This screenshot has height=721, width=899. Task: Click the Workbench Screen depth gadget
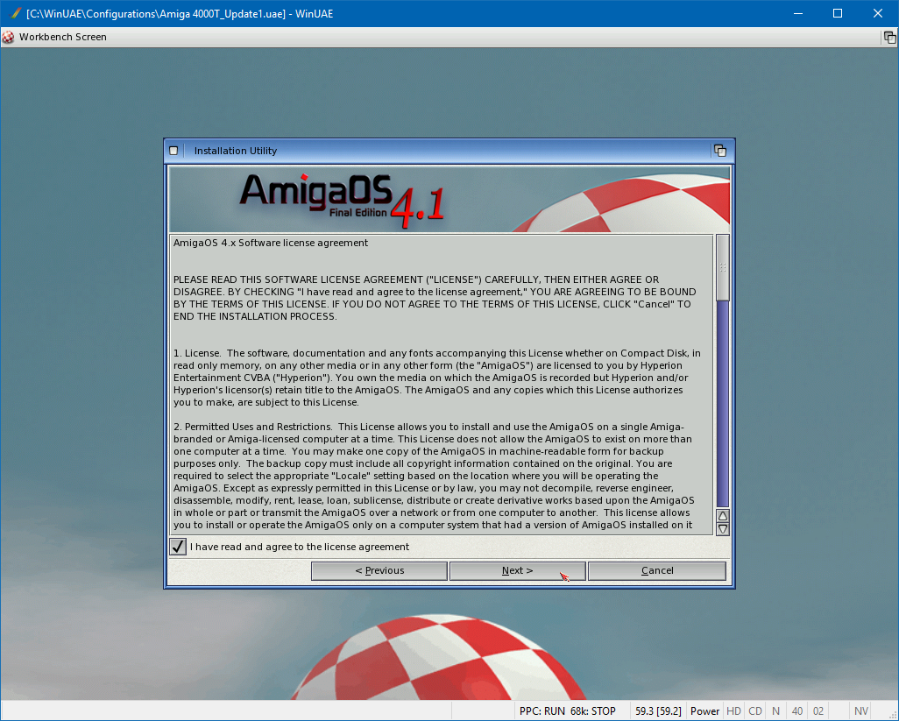tap(888, 37)
